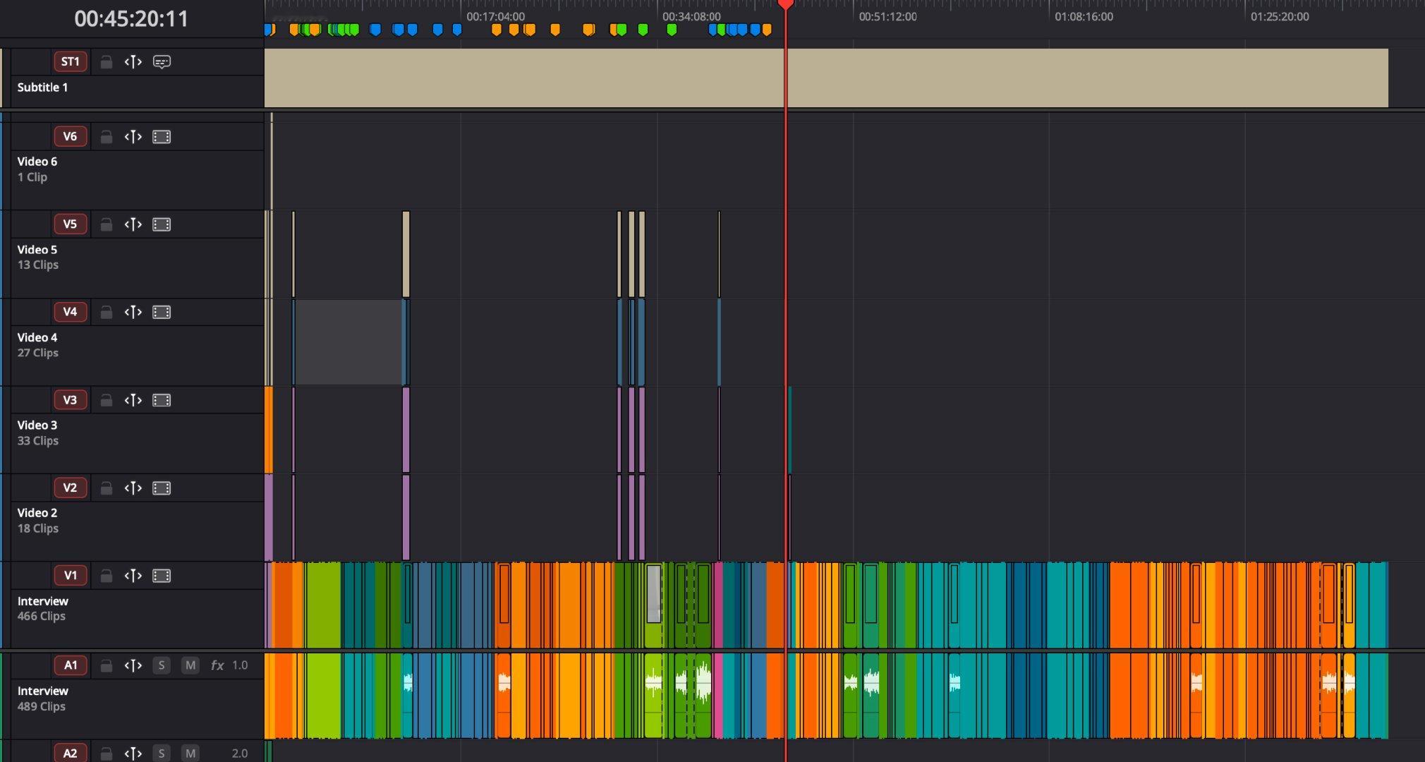Click the red playhead handle

(x=785, y=4)
